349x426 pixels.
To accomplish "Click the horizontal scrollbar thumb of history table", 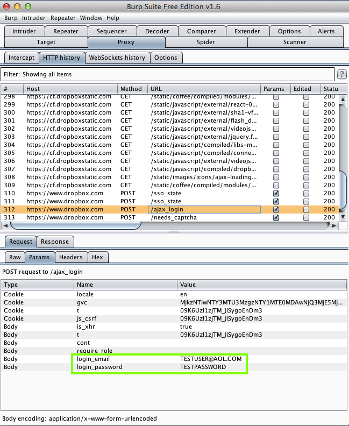I will 75,225.
